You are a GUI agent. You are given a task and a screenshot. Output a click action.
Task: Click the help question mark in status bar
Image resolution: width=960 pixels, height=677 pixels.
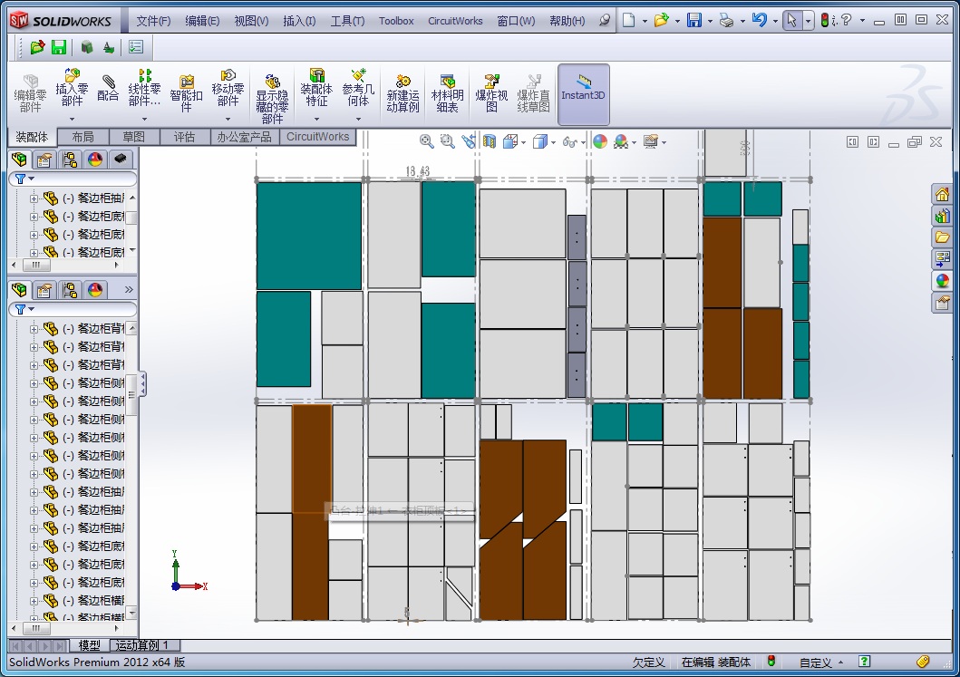tap(864, 662)
